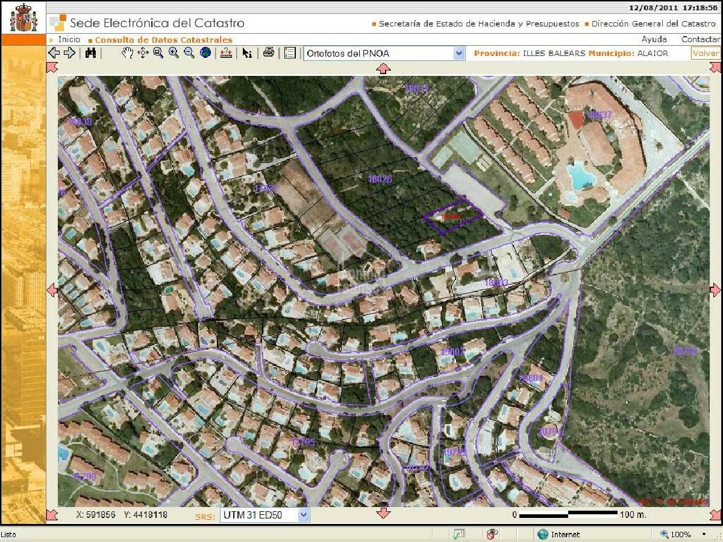Open the binoculars search tool
This screenshot has width=723, height=542.
(90, 53)
